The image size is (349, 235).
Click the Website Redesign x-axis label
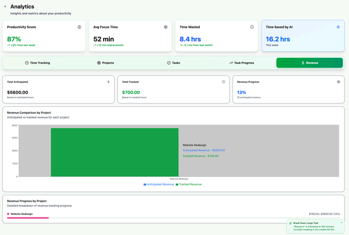tap(179, 179)
